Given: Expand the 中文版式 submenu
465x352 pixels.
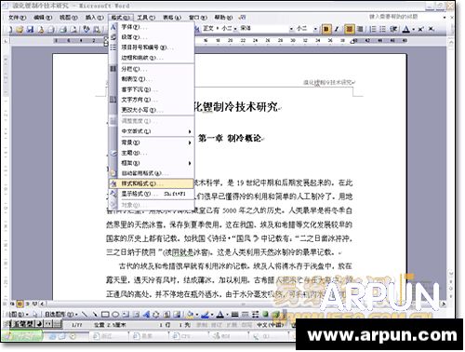Looking at the screenshot, I should point(152,131).
